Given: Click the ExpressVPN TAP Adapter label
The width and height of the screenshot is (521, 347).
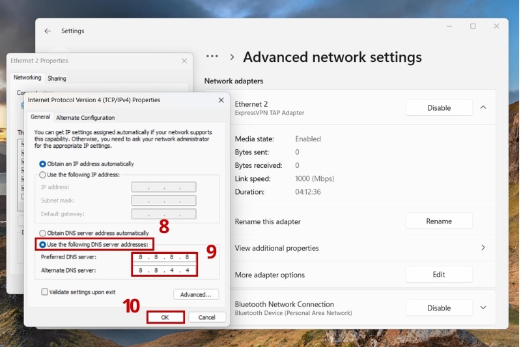Looking at the screenshot, I should [270, 113].
